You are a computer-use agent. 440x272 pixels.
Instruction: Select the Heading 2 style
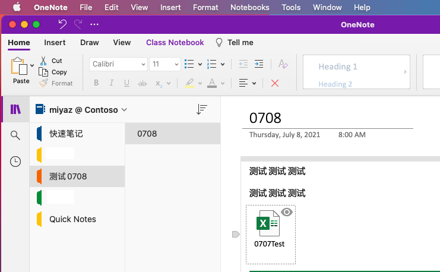[x=335, y=84]
